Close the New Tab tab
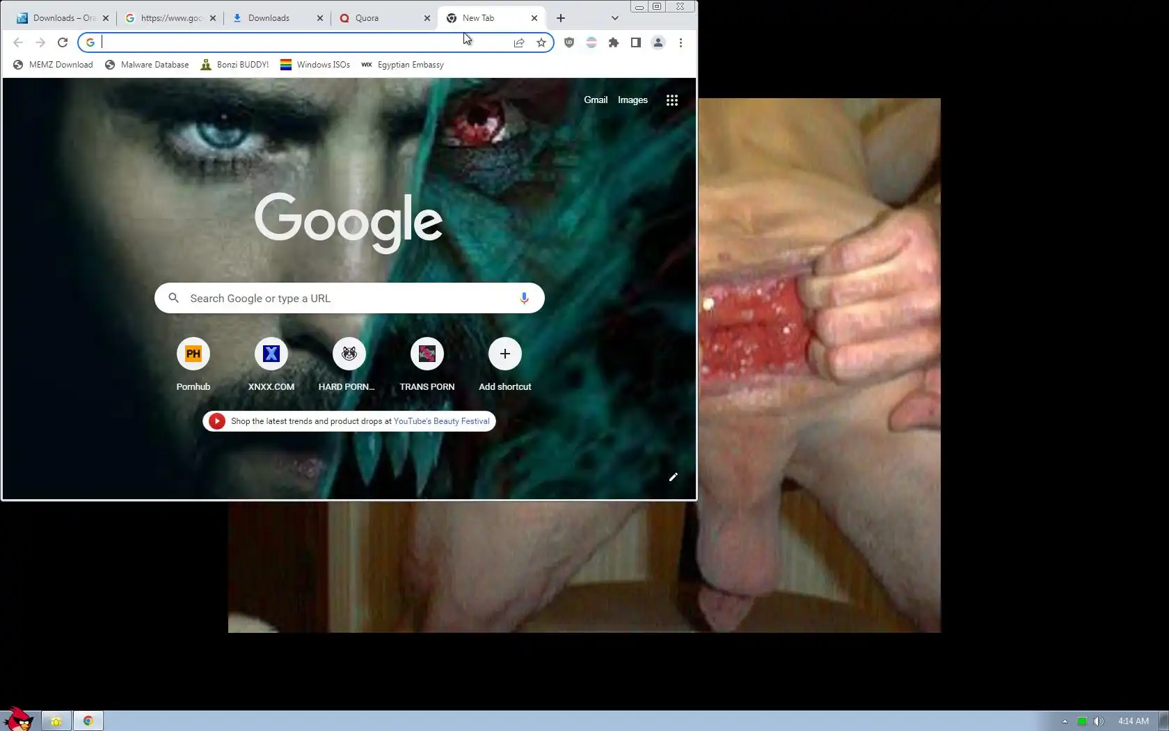This screenshot has height=731, width=1169. click(x=534, y=18)
